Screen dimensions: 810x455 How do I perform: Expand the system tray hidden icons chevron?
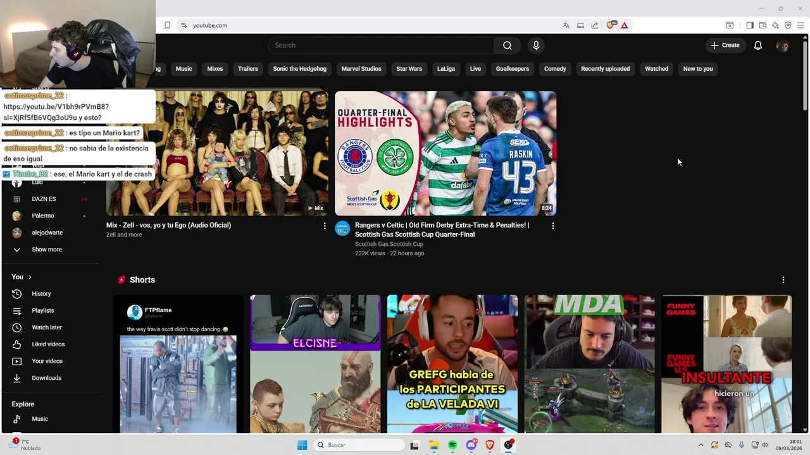701,446
